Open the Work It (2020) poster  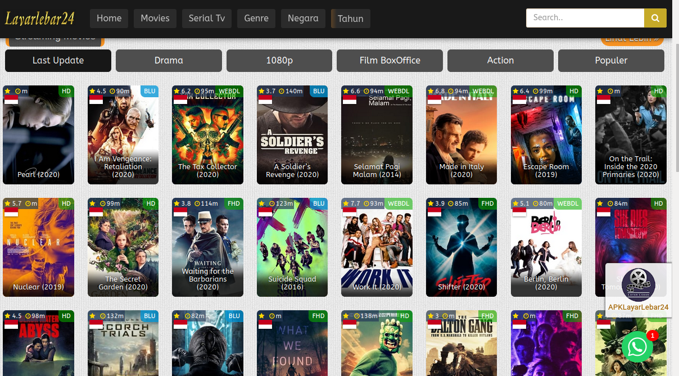377,247
